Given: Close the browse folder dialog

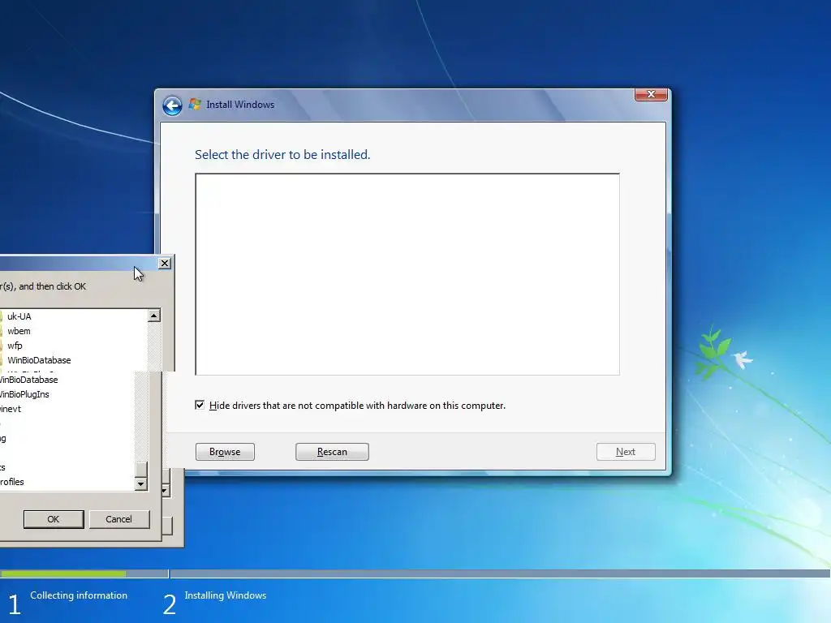Looking at the screenshot, I should click(165, 264).
